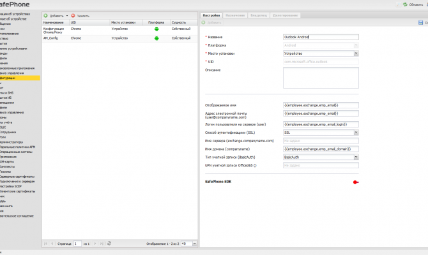
Task: Click the green plus Добавить icon above the list
Action: (45, 16)
